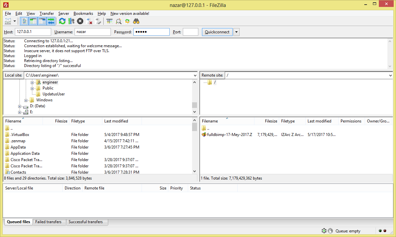396x237 pixels.
Task: Expand the Windows folder in local tree
Action: click(26, 100)
